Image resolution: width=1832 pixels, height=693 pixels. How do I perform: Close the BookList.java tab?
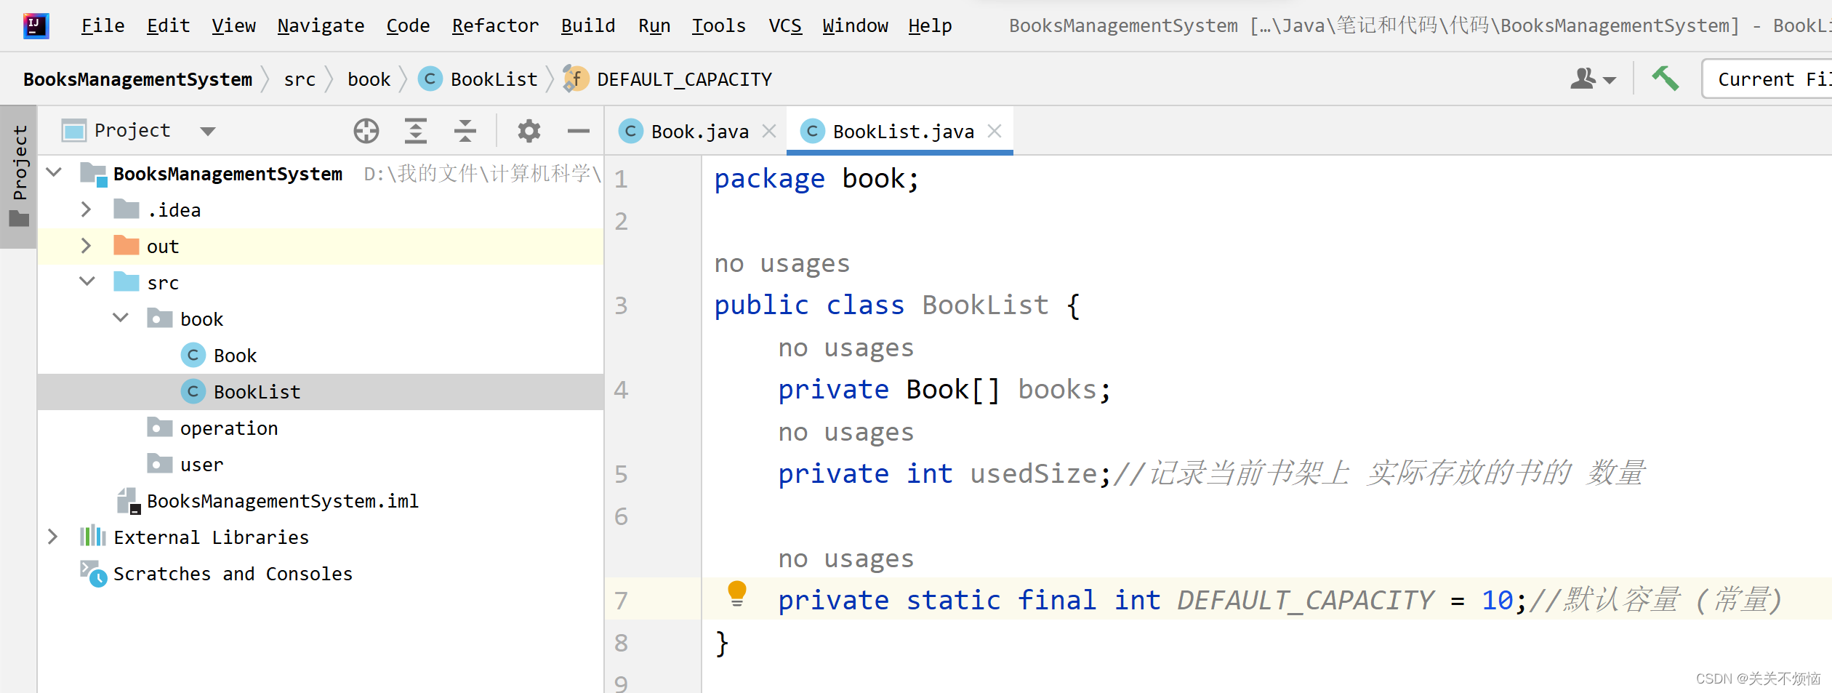click(x=995, y=131)
